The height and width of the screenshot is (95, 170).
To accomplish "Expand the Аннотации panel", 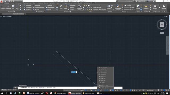I will click(x=67, y=12).
